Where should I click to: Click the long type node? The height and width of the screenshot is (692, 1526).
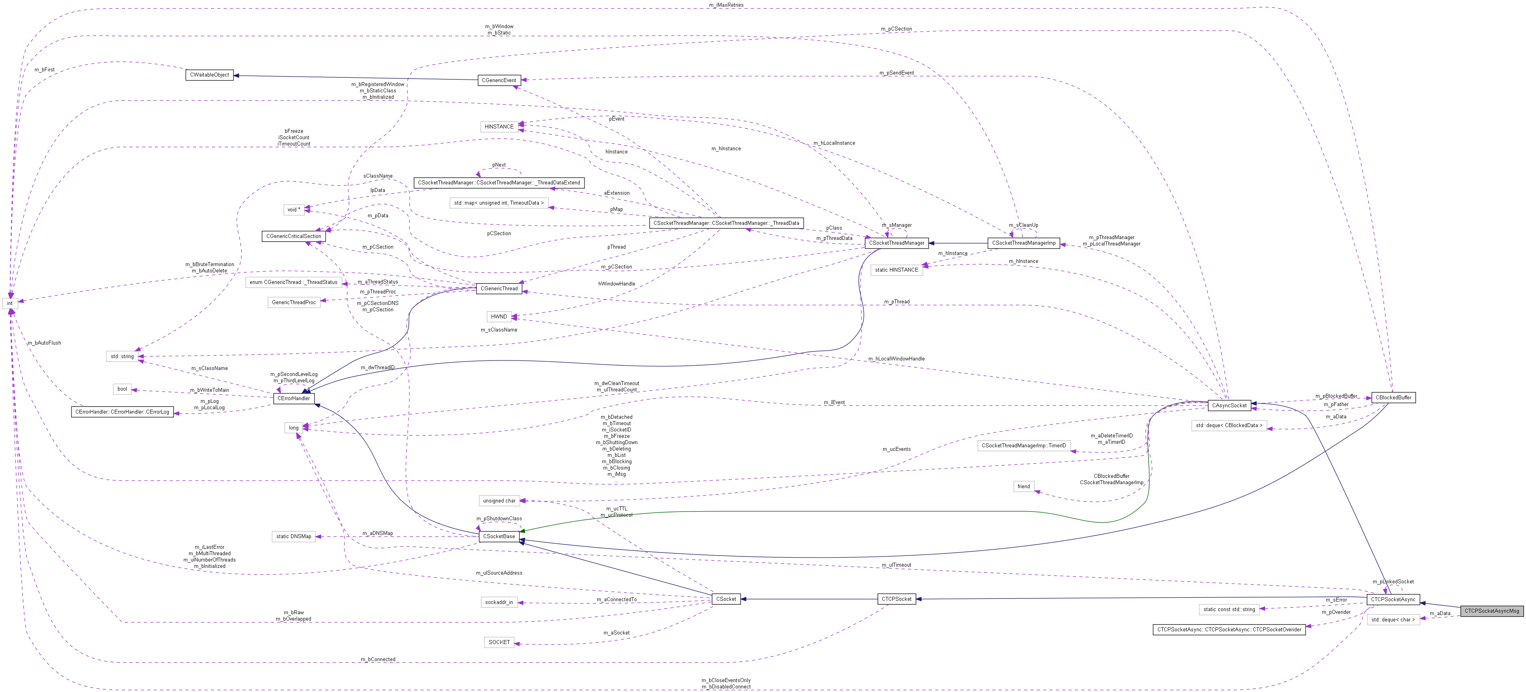click(293, 427)
